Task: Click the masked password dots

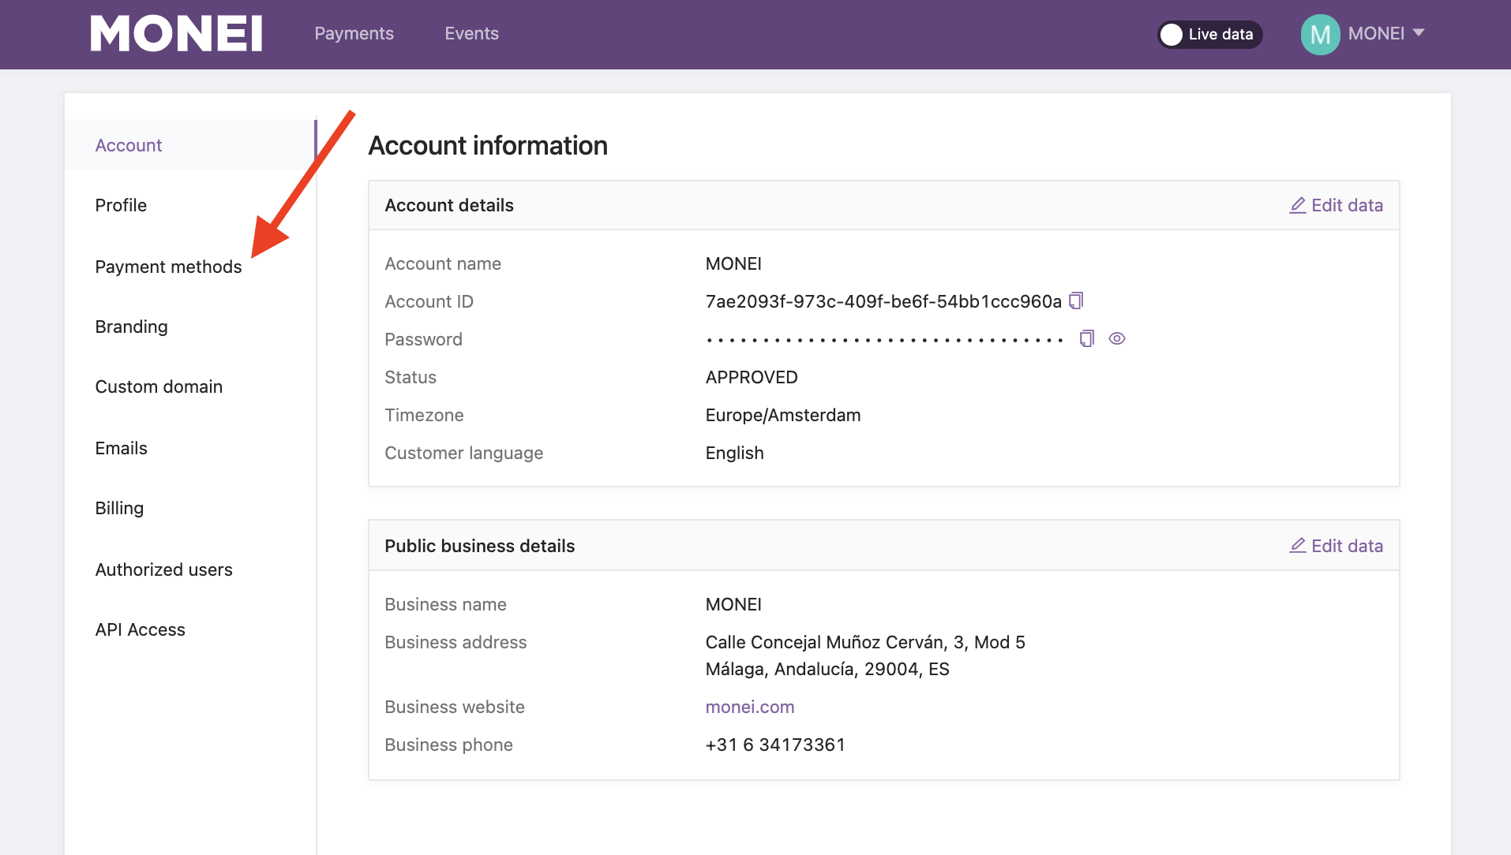Action: 885,340
